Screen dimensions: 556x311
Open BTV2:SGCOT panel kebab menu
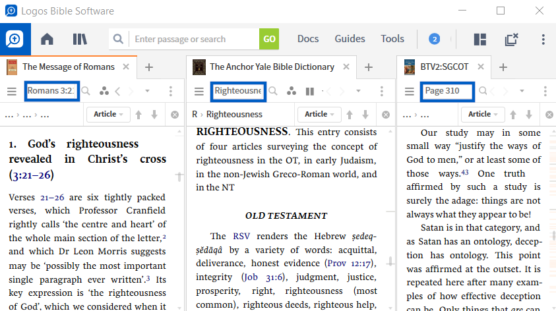tap(545, 92)
